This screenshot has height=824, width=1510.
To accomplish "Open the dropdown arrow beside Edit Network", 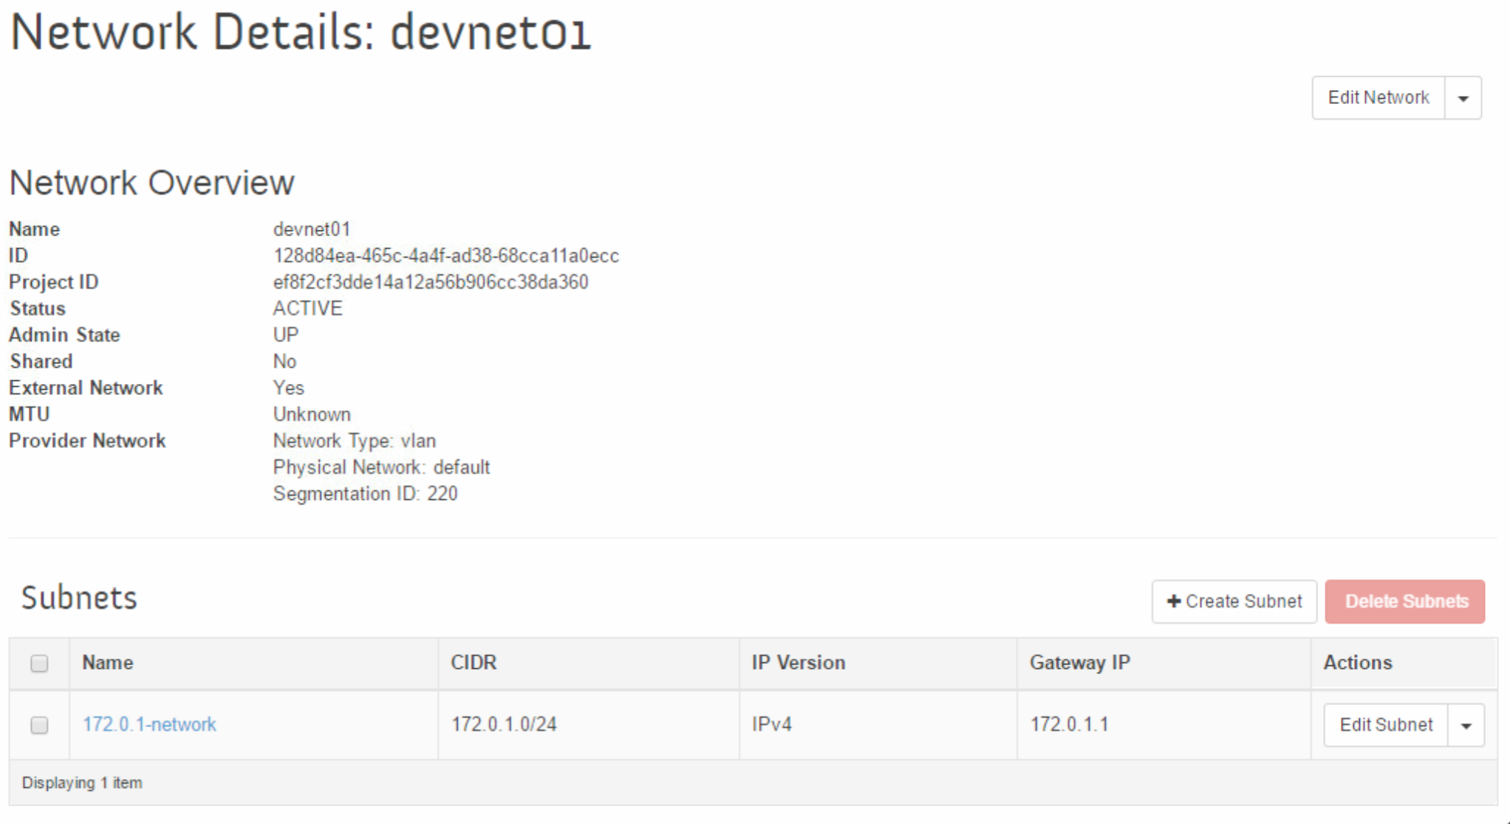I will 1463,97.
